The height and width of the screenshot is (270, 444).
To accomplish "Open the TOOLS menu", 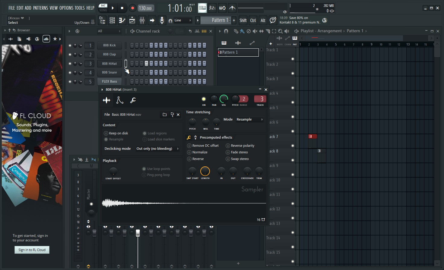I will (80, 8).
